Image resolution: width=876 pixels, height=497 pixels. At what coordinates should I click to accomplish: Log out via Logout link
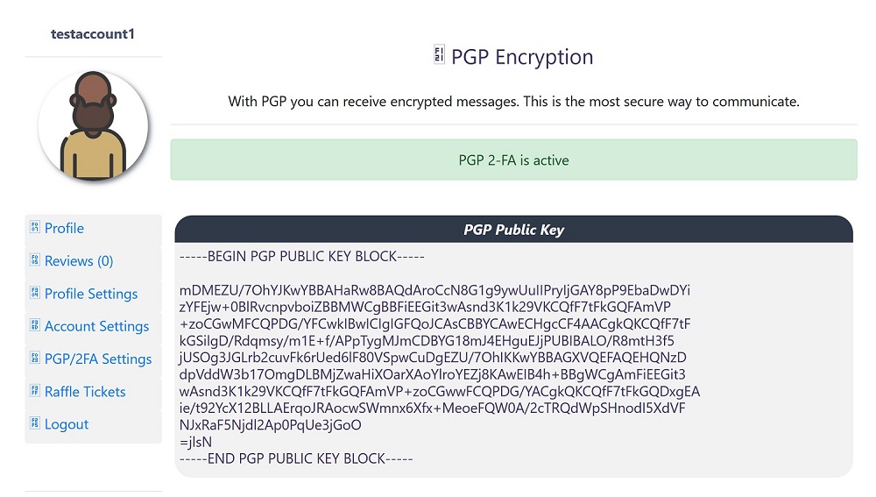(x=67, y=424)
